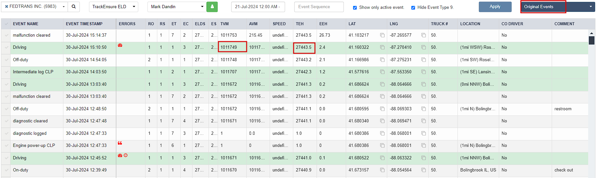600x178 pixels.
Task: Click the Event Sequence input field
Action: pyautogui.click(x=319, y=7)
